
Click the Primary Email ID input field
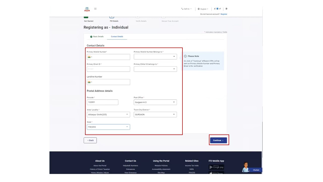point(108,69)
